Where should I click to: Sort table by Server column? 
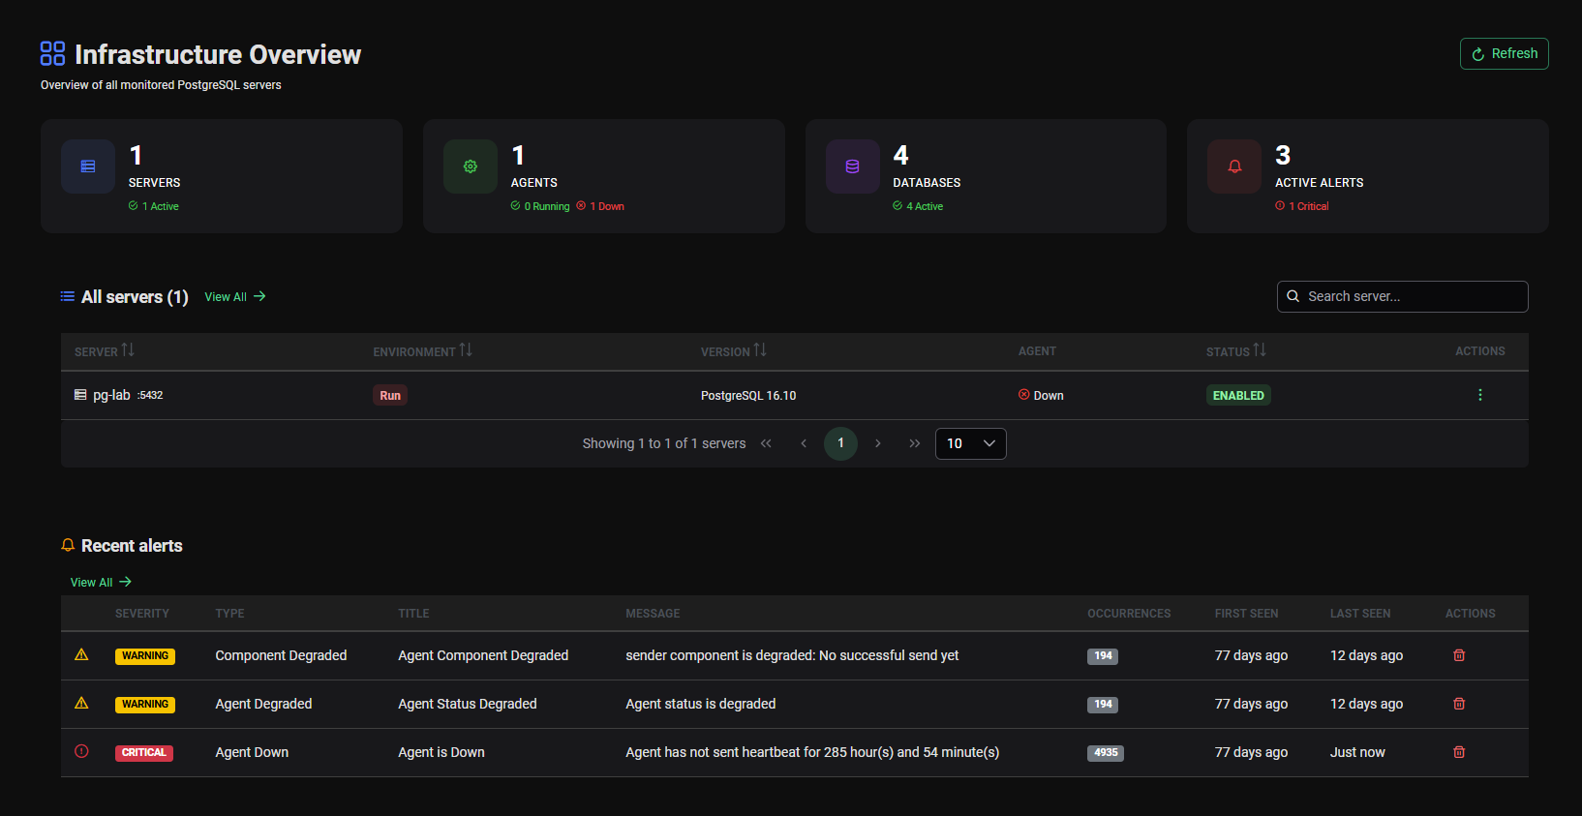105,351
